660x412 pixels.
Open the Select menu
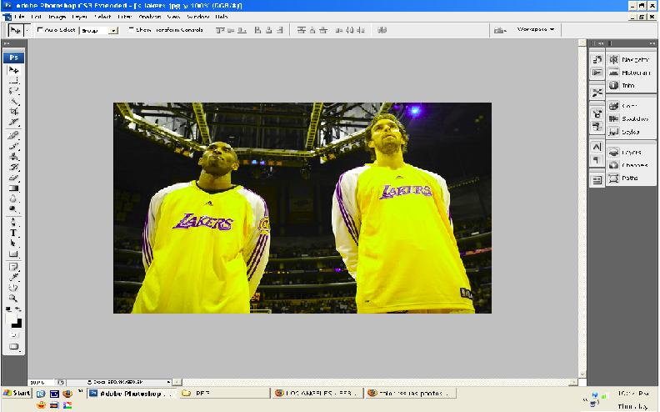pos(102,17)
